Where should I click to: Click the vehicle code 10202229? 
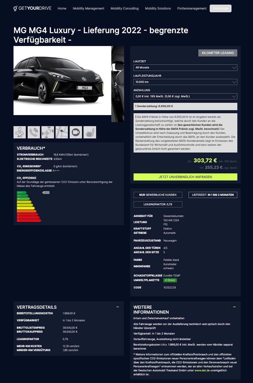[x=169, y=288]
